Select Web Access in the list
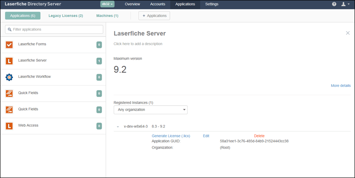This screenshot has height=178, width=355. 53,126
